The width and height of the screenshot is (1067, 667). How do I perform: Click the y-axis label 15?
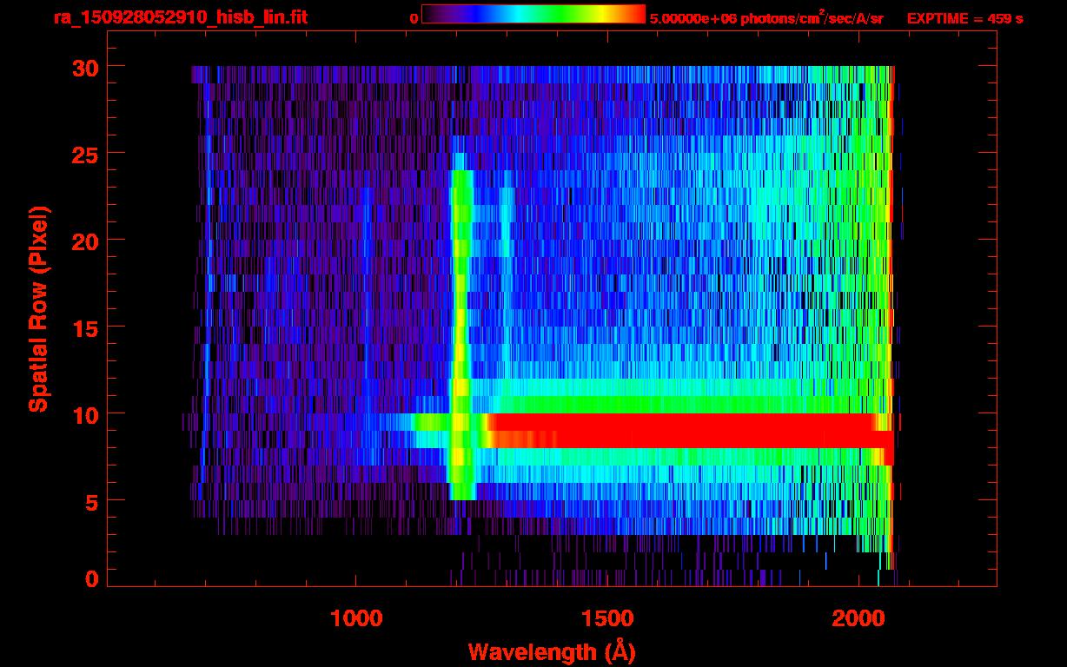pyautogui.click(x=84, y=327)
